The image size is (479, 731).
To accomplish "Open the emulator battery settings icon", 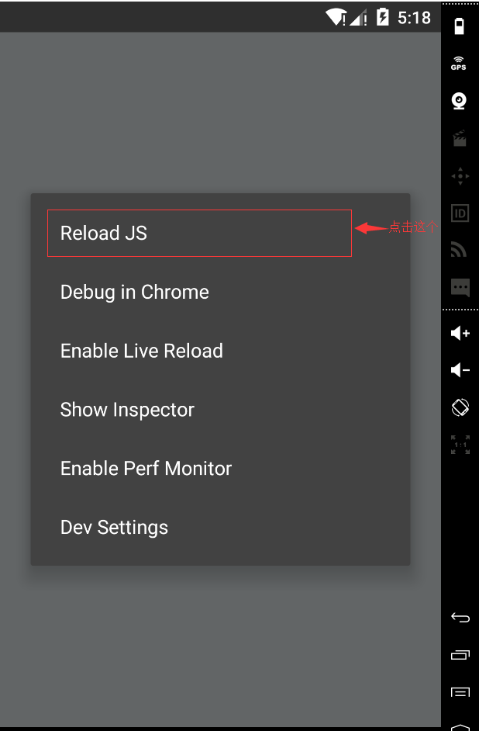I will point(459,26).
